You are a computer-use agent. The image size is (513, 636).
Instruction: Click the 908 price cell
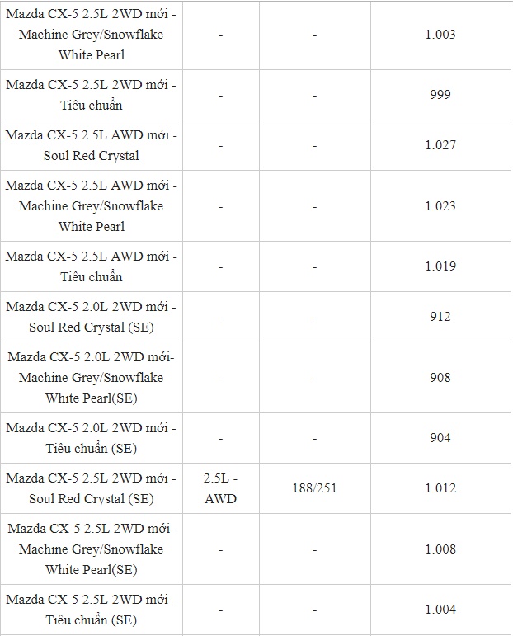click(440, 378)
